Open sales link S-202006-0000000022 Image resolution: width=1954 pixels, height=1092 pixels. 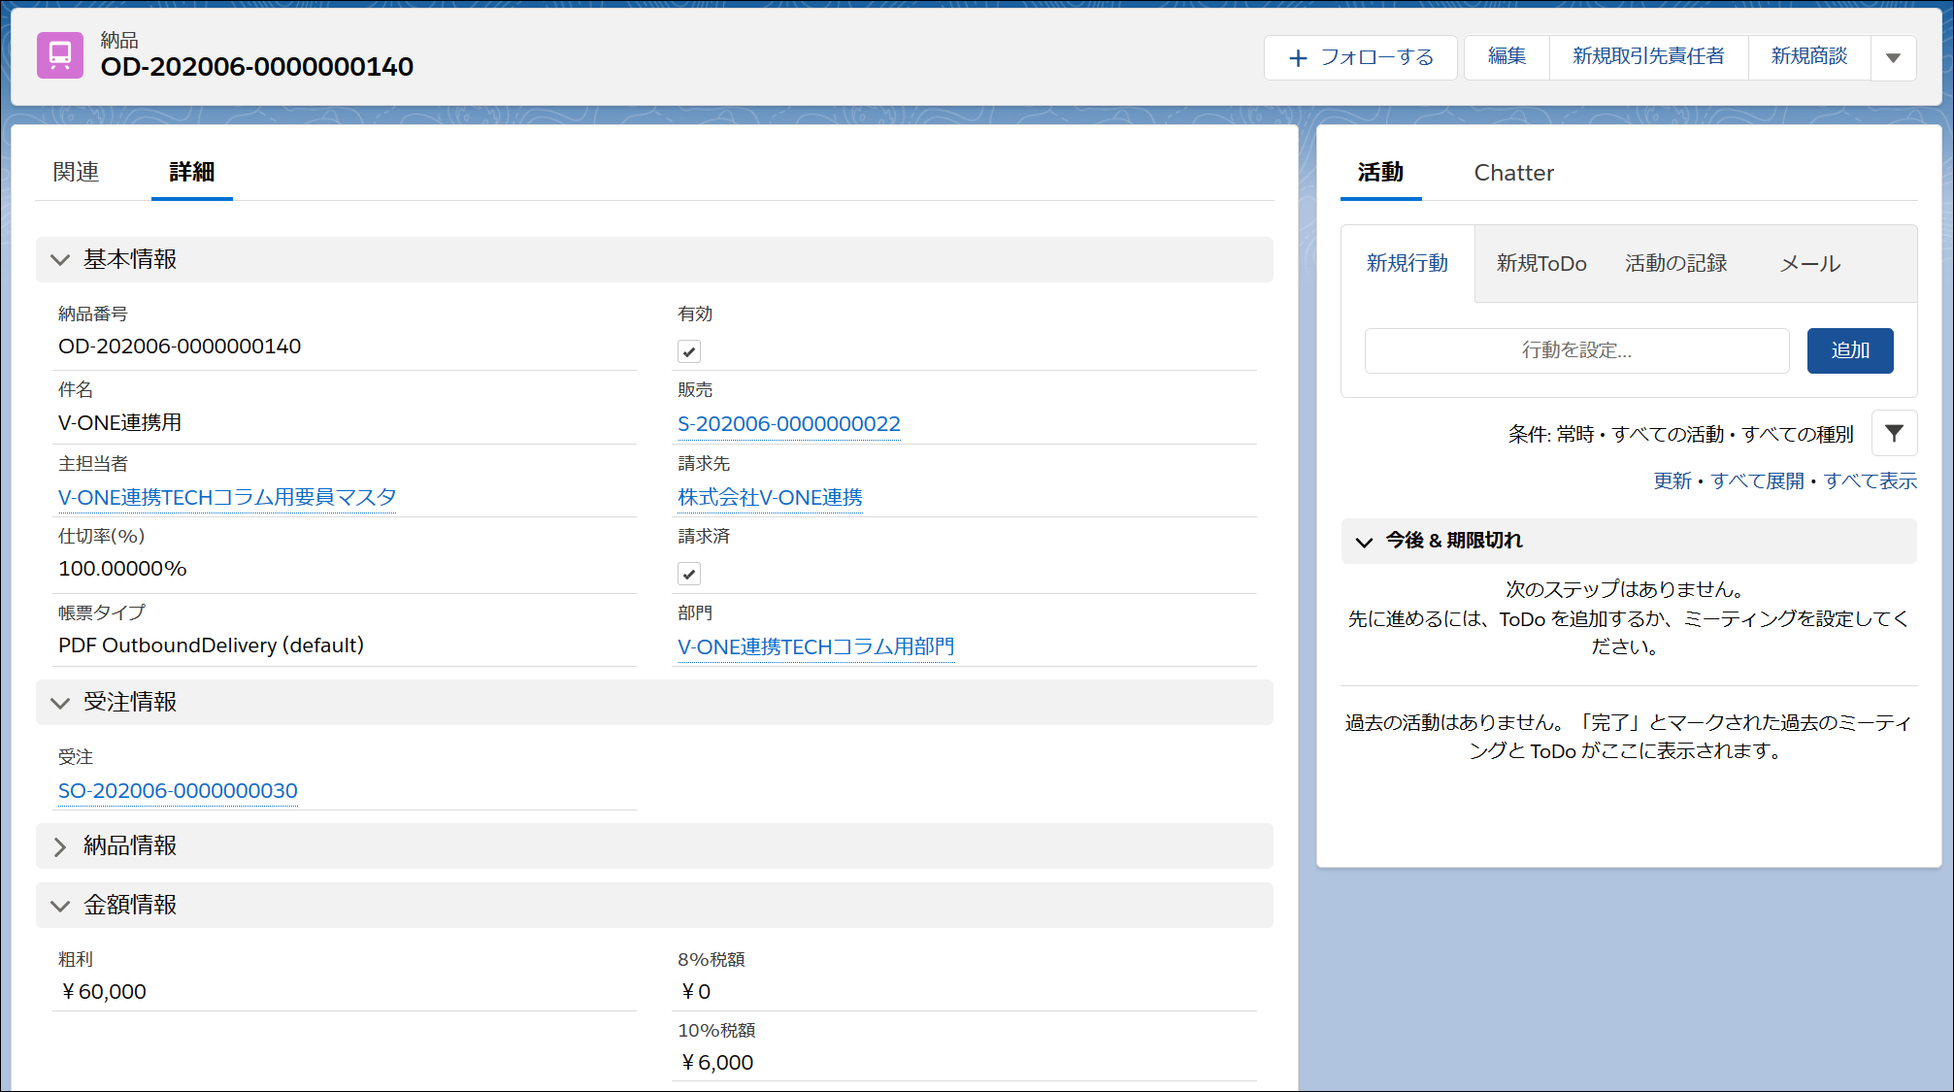click(x=788, y=424)
